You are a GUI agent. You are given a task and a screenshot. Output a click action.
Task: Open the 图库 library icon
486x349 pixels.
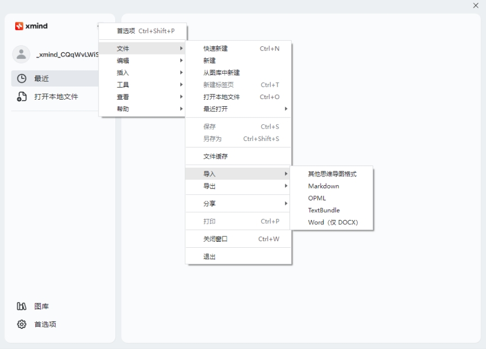point(21,305)
